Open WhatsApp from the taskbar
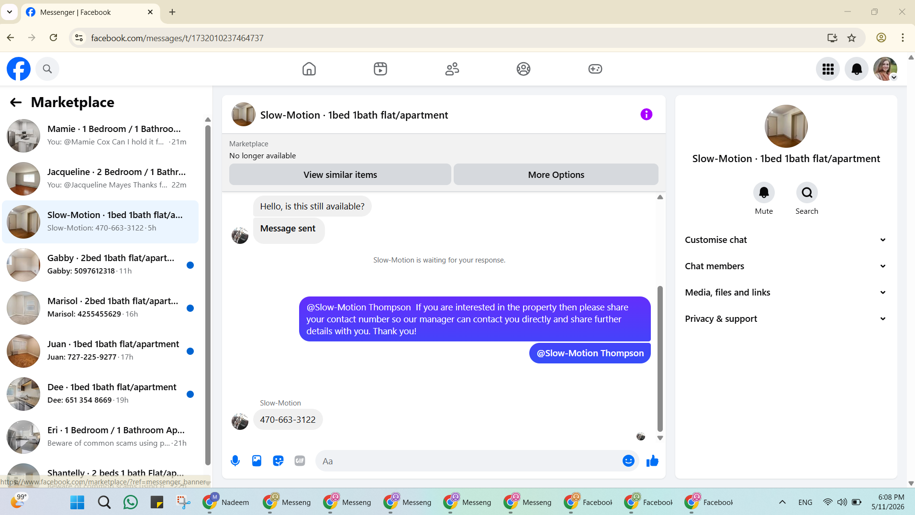Screen dimensions: 915x515 pos(130,502)
